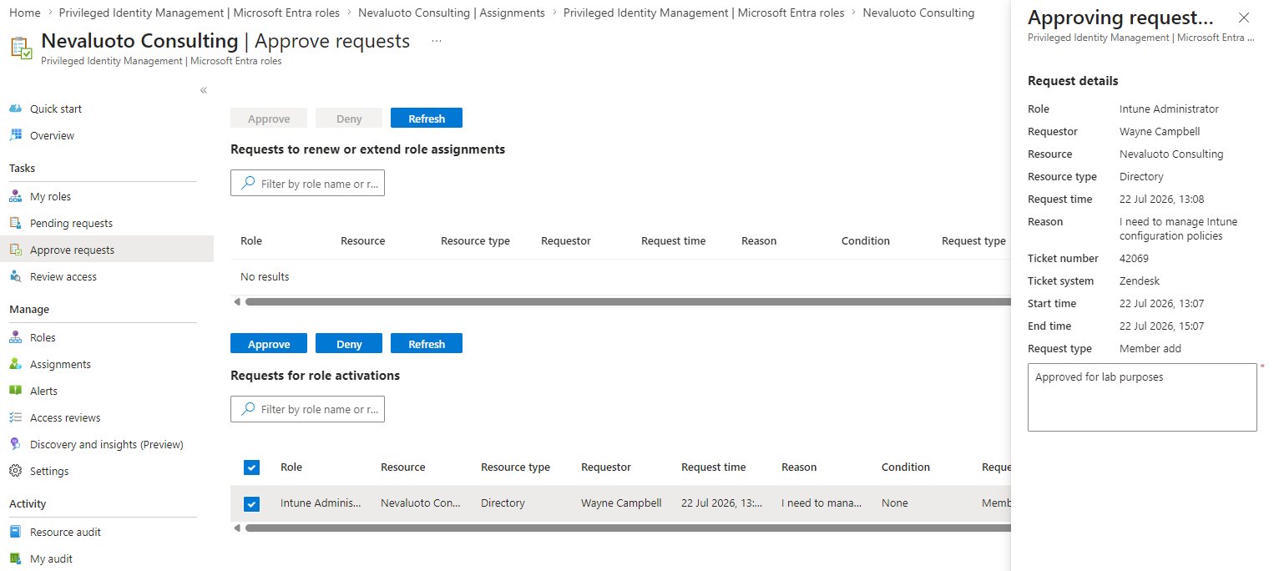This screenshot has width=1274, height=571.
Task: Click the first Privileged Identity Management breadcrumb
Action: (200, 13)
